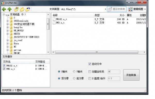Select the Y轴长 radio button
The width and height of the screenshot is (155, 99).
point(74,72)
